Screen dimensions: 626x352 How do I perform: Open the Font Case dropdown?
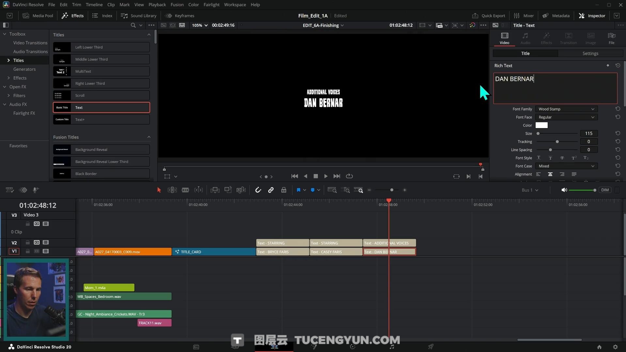[x=566, y=166]
